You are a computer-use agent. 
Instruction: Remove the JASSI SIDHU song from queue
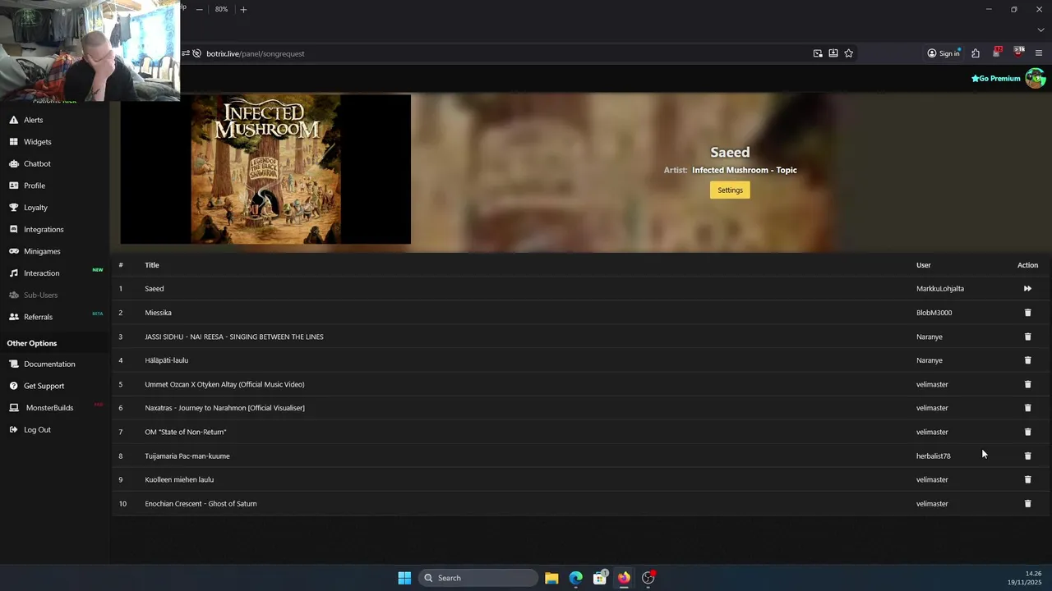[1027, 337]
